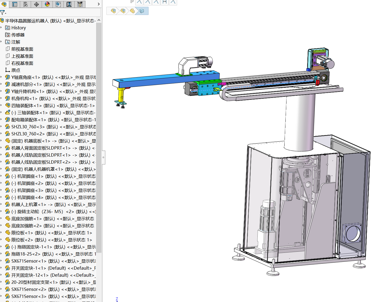Switch to the ConfigurationManager tab
Screen dimensions: 379x302
point(26,4)
